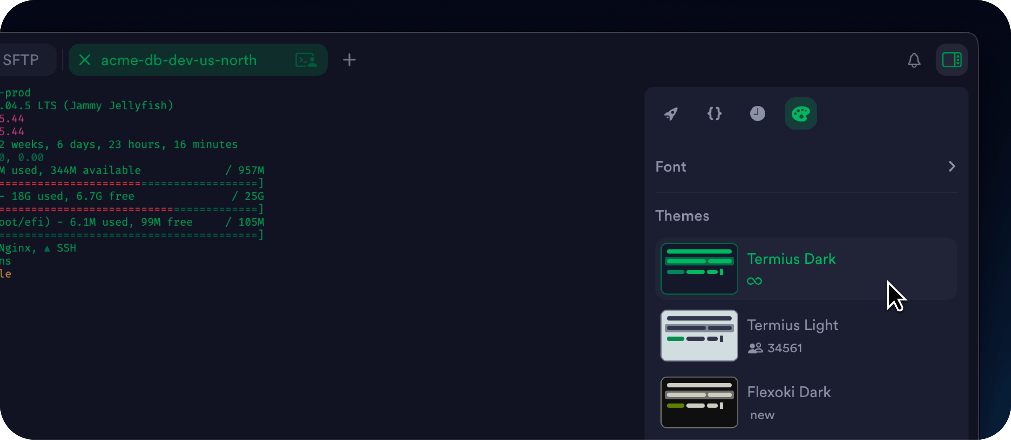Select the Termius Light theme
This screenshot has width=1011, height=440.
pos(792,326)
